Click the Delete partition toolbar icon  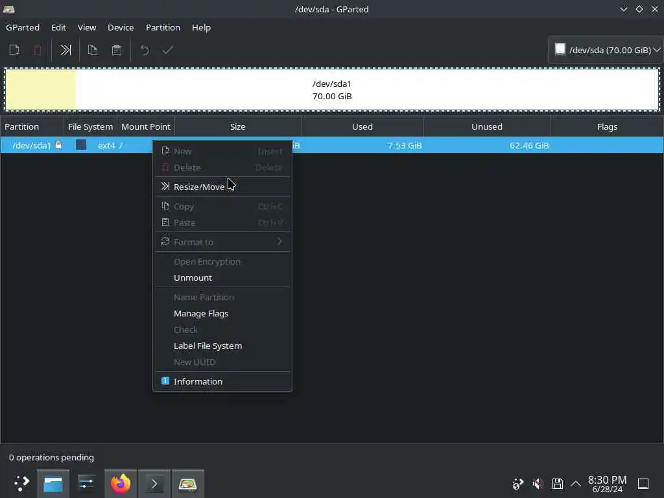[37, 51]
